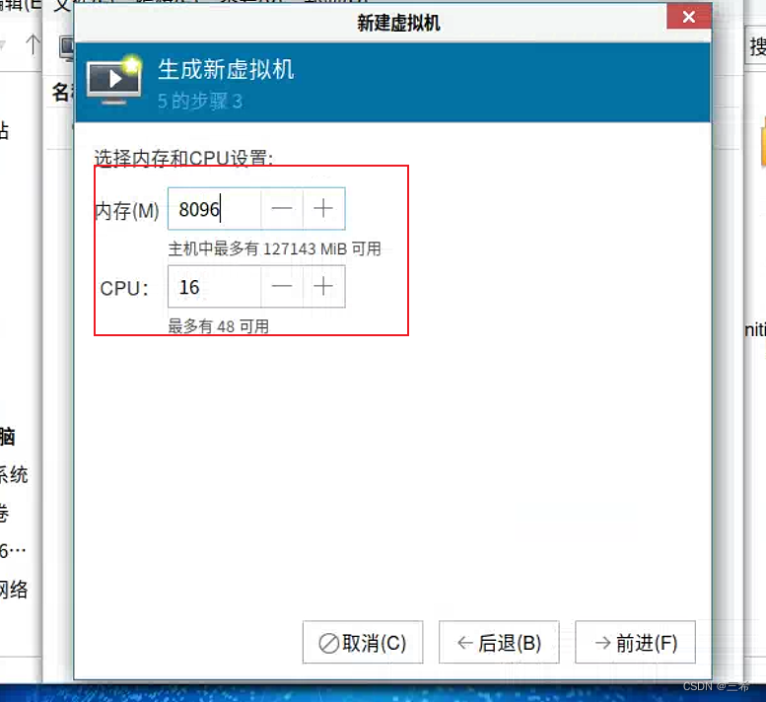The image size is (766, 702).
Task: Click the CPU value field showing 16
Action: click(x=215, y=286)
